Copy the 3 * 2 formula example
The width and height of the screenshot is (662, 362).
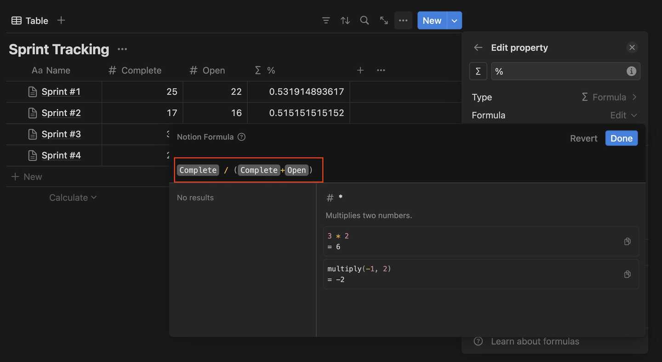pyautogui.click(x=627, y=241)
